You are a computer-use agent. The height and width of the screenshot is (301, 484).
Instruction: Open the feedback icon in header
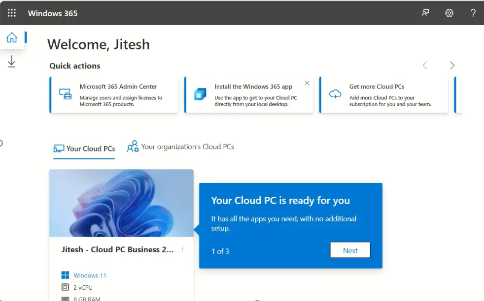point(425,13)
